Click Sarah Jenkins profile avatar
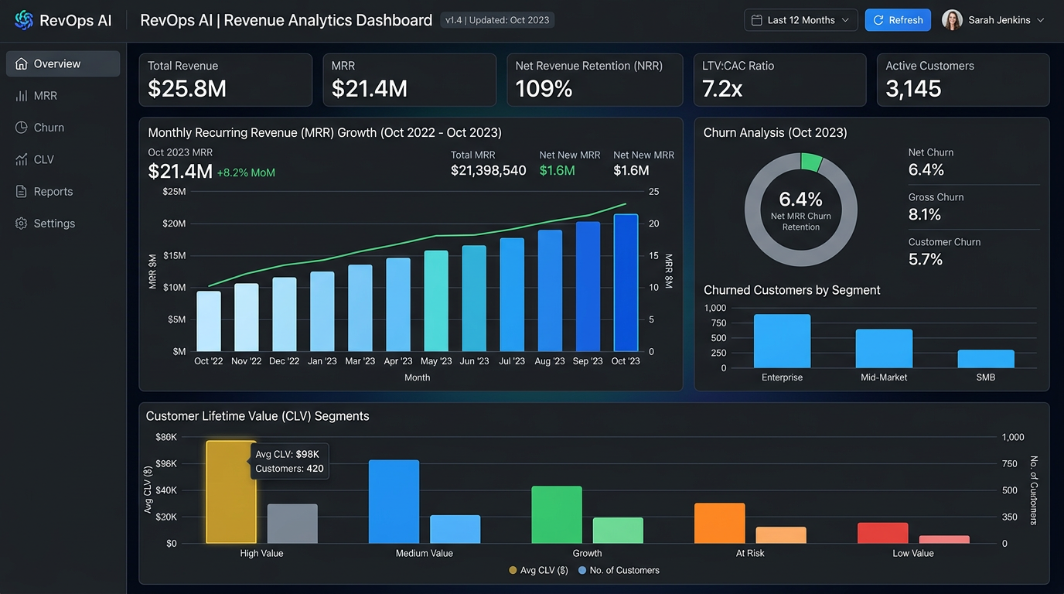Screen dimensions: 1064x594 (x=952, y=20)
